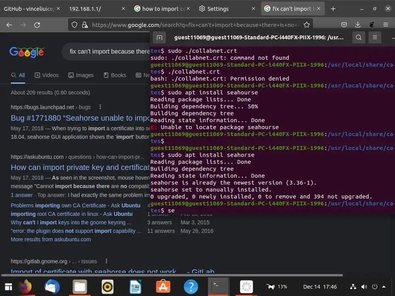Open LibreOffice Writer from the taskbar
The width and height of the screenshot is (395, 296).
click(135, 286)
